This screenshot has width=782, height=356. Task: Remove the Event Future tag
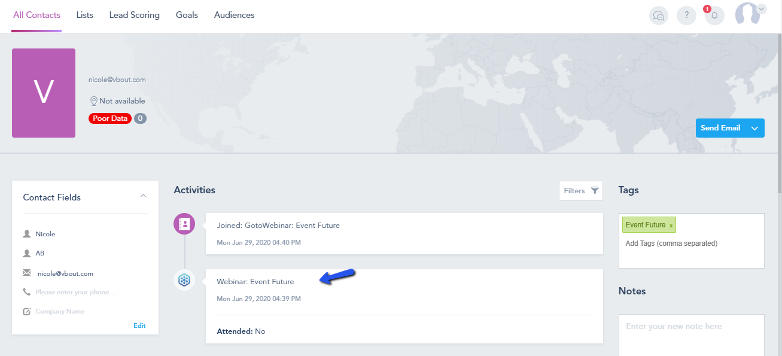pos(671,226)
